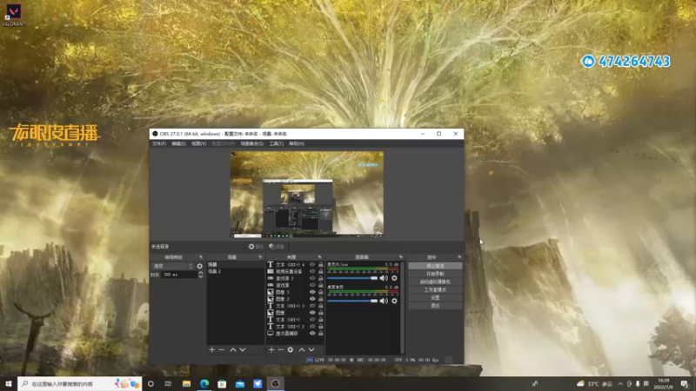The height and width of the screenshot is (391, 696).
Task: Open scene transition settings gear
Action: click(x=200, y=266)
